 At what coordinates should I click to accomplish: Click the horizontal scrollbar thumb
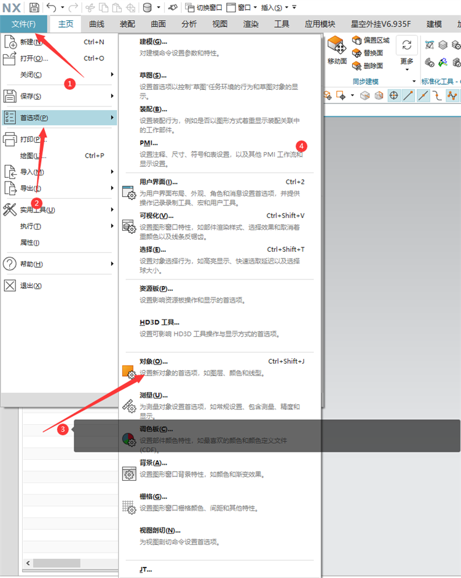57,563
